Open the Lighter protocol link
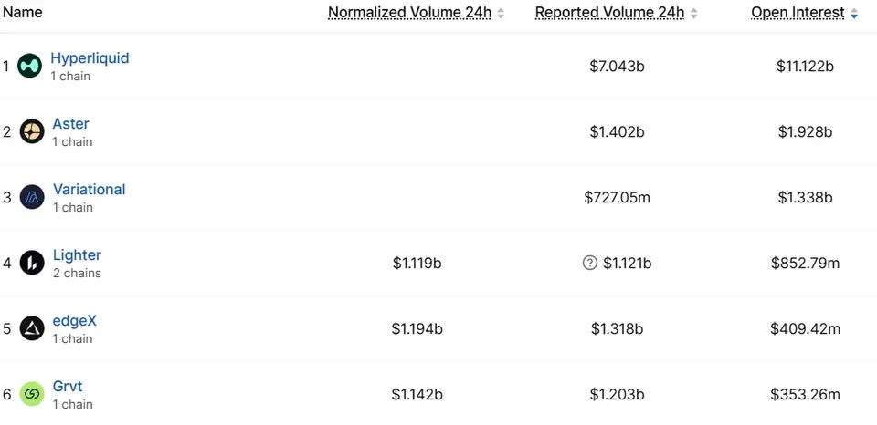 tap(77, 255)
